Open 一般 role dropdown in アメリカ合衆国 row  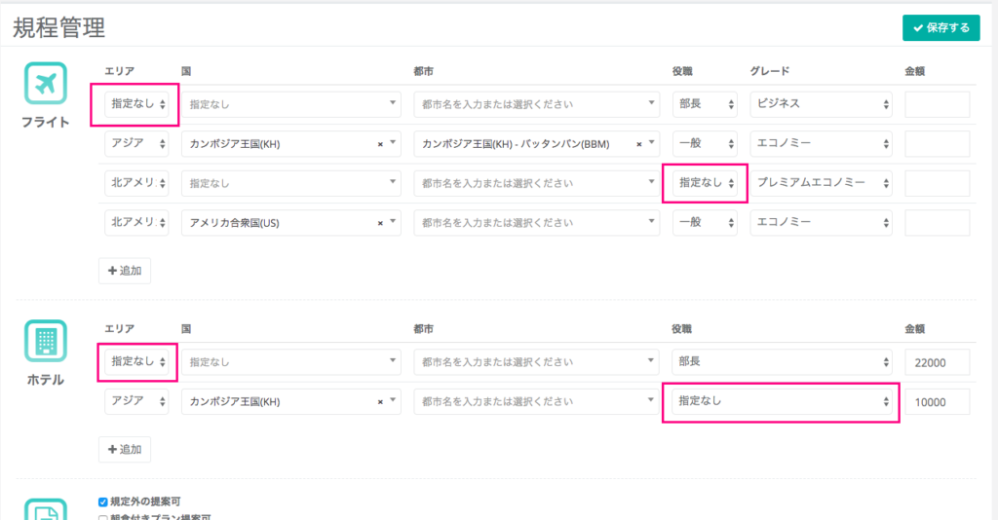[705, 222]
